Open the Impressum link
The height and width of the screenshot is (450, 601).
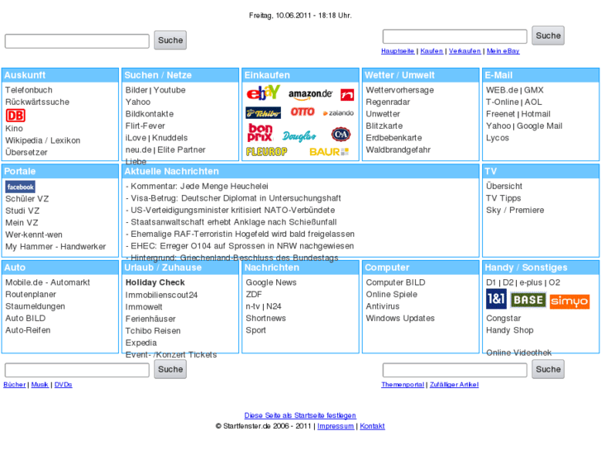point(336,426)
